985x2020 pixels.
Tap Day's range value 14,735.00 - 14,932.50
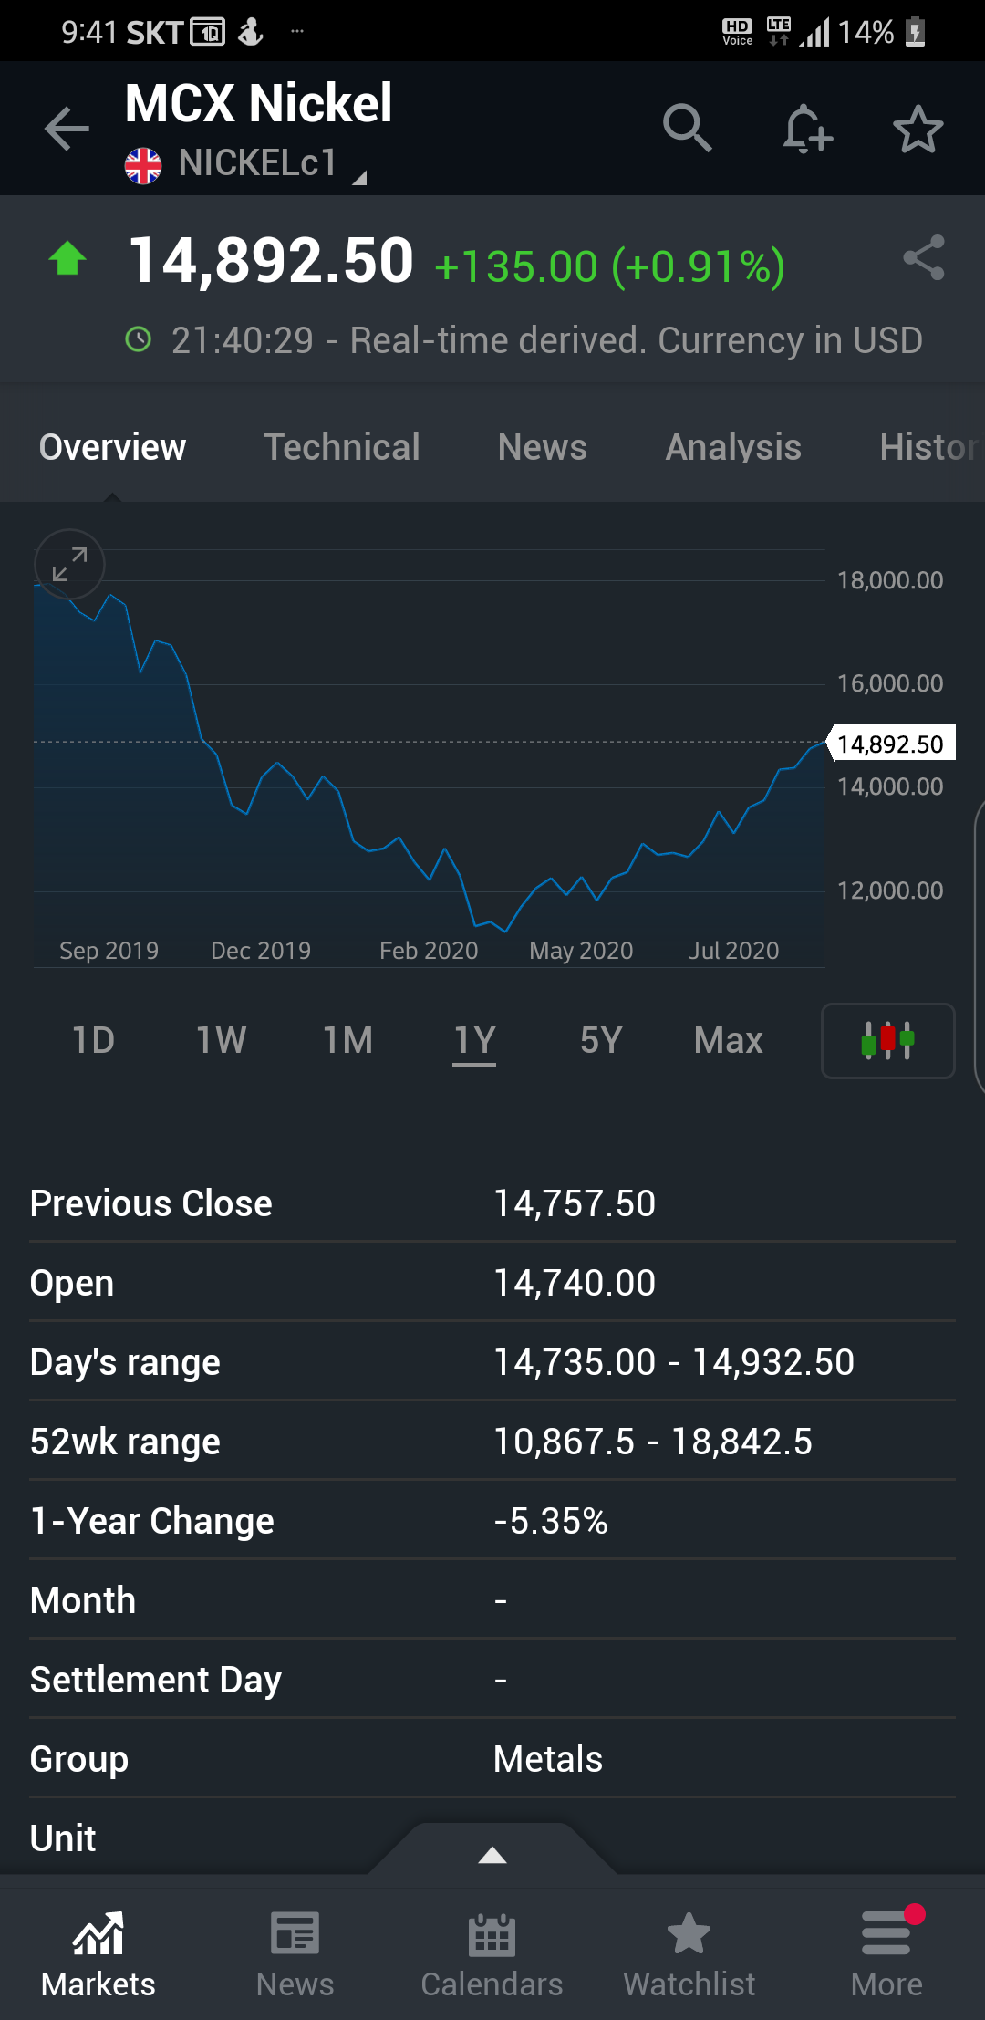click(674, 1362)
